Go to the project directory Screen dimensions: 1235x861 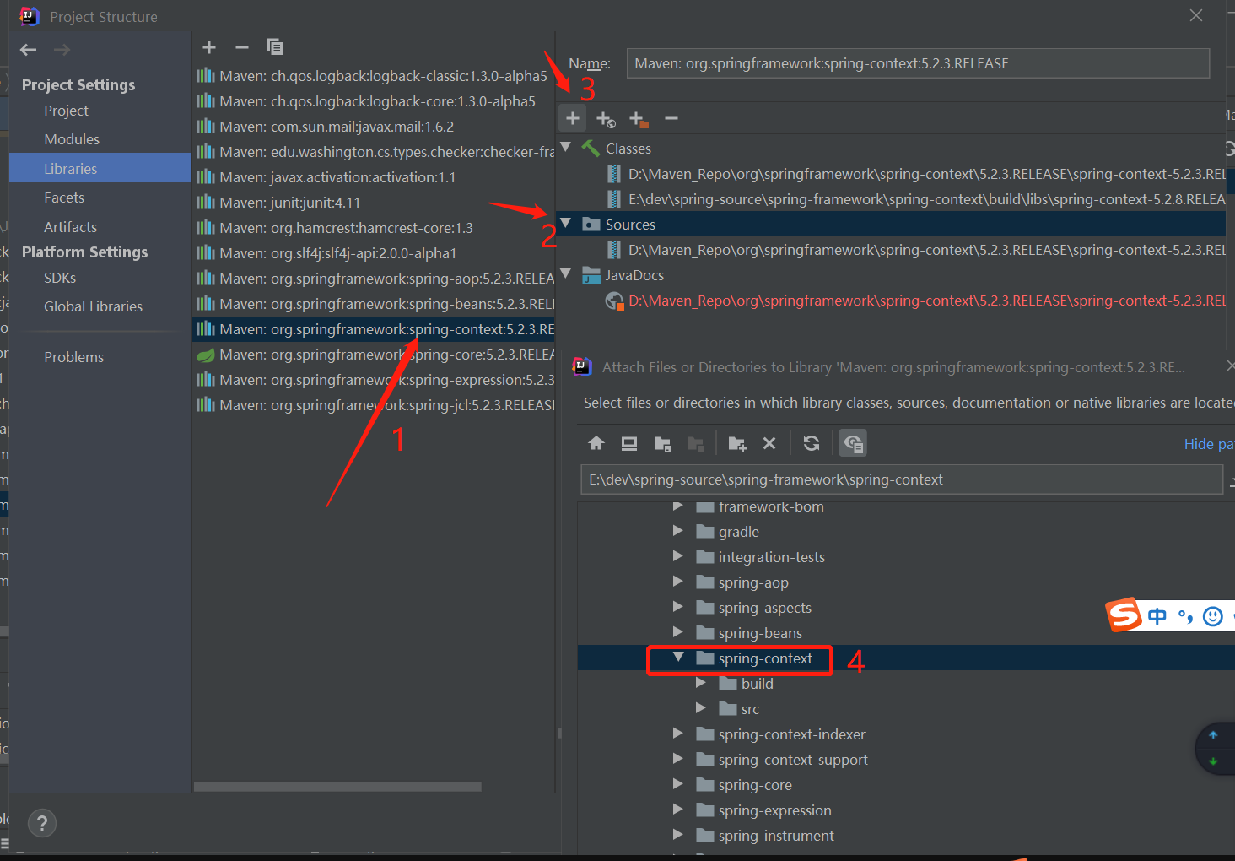coord(663,443)
